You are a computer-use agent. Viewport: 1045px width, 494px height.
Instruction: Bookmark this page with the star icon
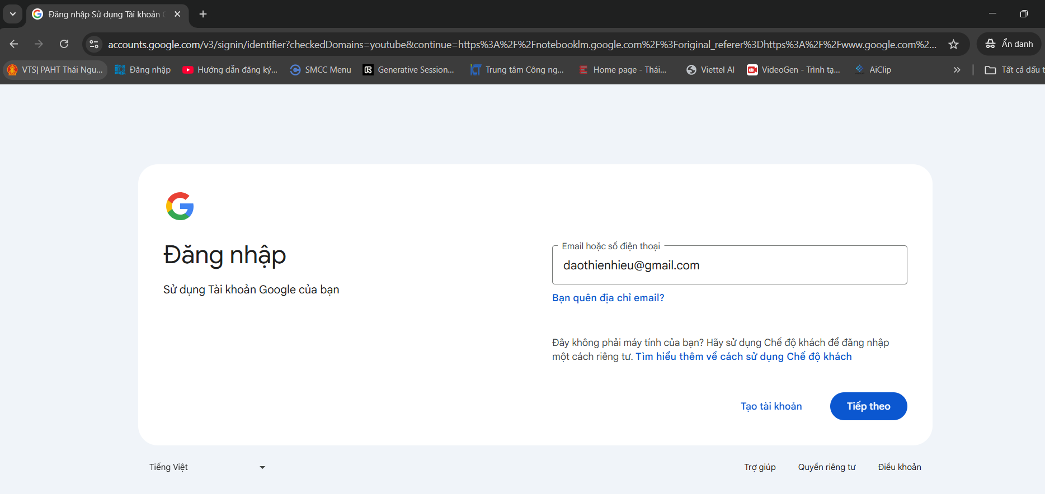953,44
